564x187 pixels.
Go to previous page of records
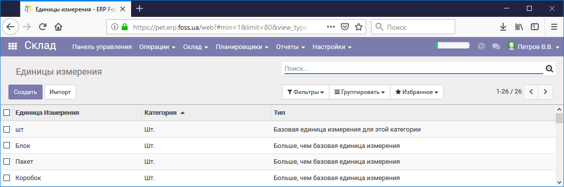pos(531,92)
